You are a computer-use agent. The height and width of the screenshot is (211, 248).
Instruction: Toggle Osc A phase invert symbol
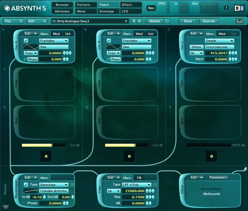click(25, 59)
